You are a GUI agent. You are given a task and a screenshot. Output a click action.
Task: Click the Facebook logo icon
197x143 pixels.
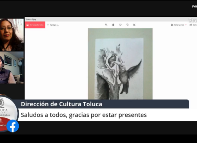point(13,126)
